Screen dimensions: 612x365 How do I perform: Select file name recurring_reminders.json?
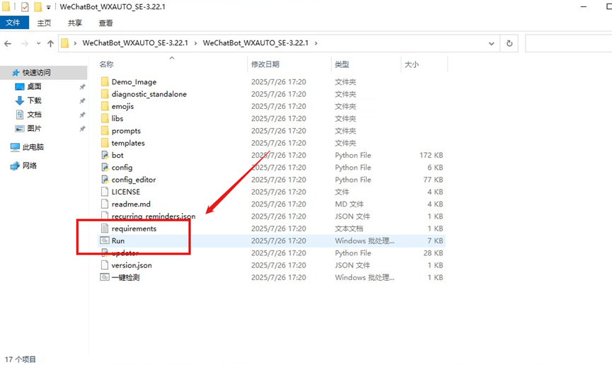pos(154,216)
